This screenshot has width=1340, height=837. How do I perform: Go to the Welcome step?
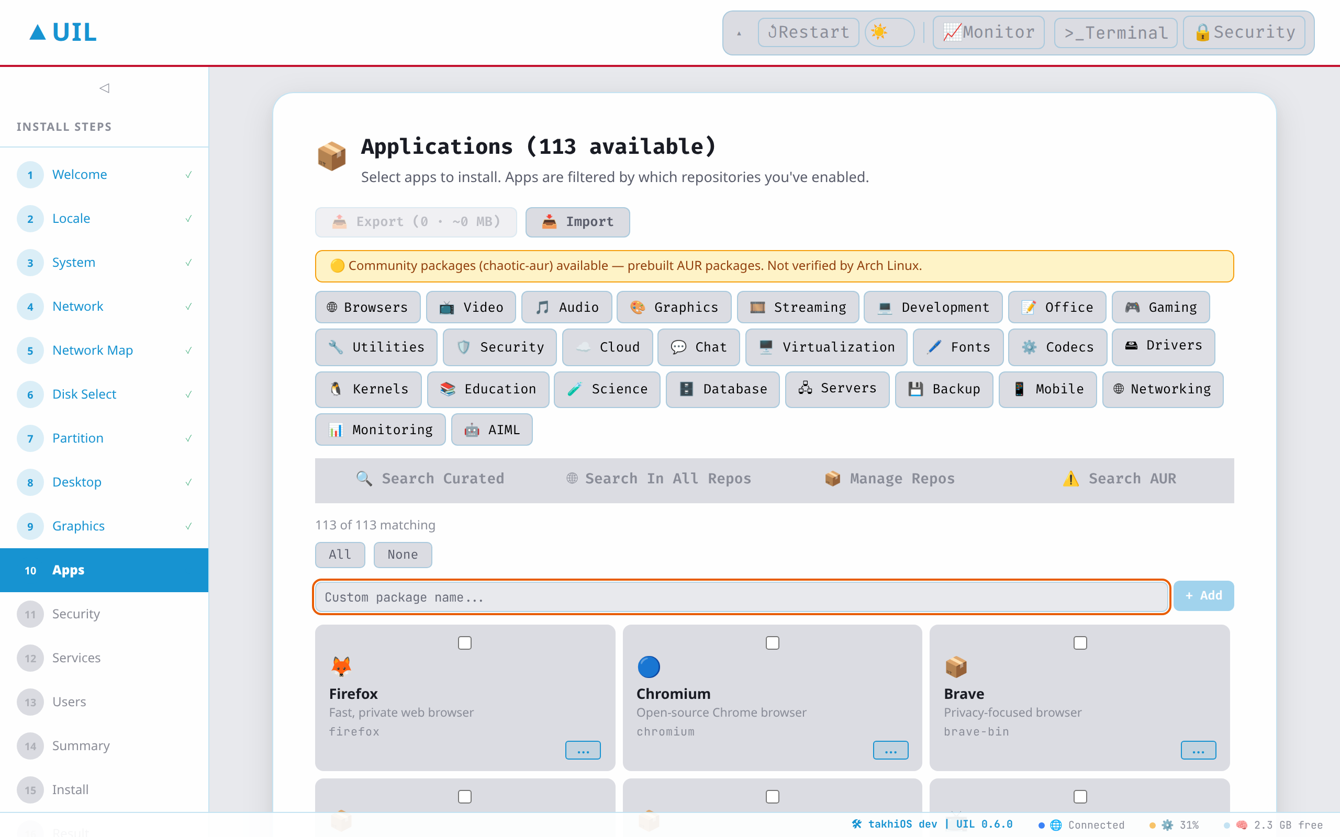pyautogui.click(x=104, y=175)
